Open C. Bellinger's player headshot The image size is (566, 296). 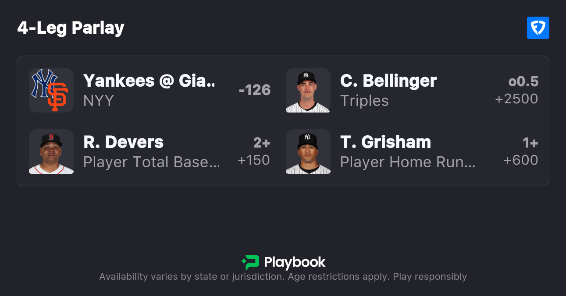pyautogui.click(x=308, y=90)
